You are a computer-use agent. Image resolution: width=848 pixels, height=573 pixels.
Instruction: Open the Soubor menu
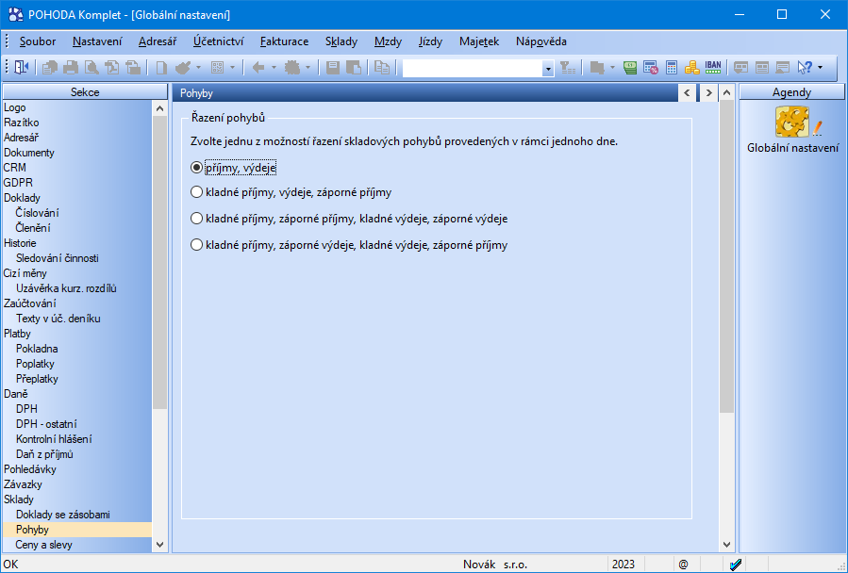(x=38, y=41)
